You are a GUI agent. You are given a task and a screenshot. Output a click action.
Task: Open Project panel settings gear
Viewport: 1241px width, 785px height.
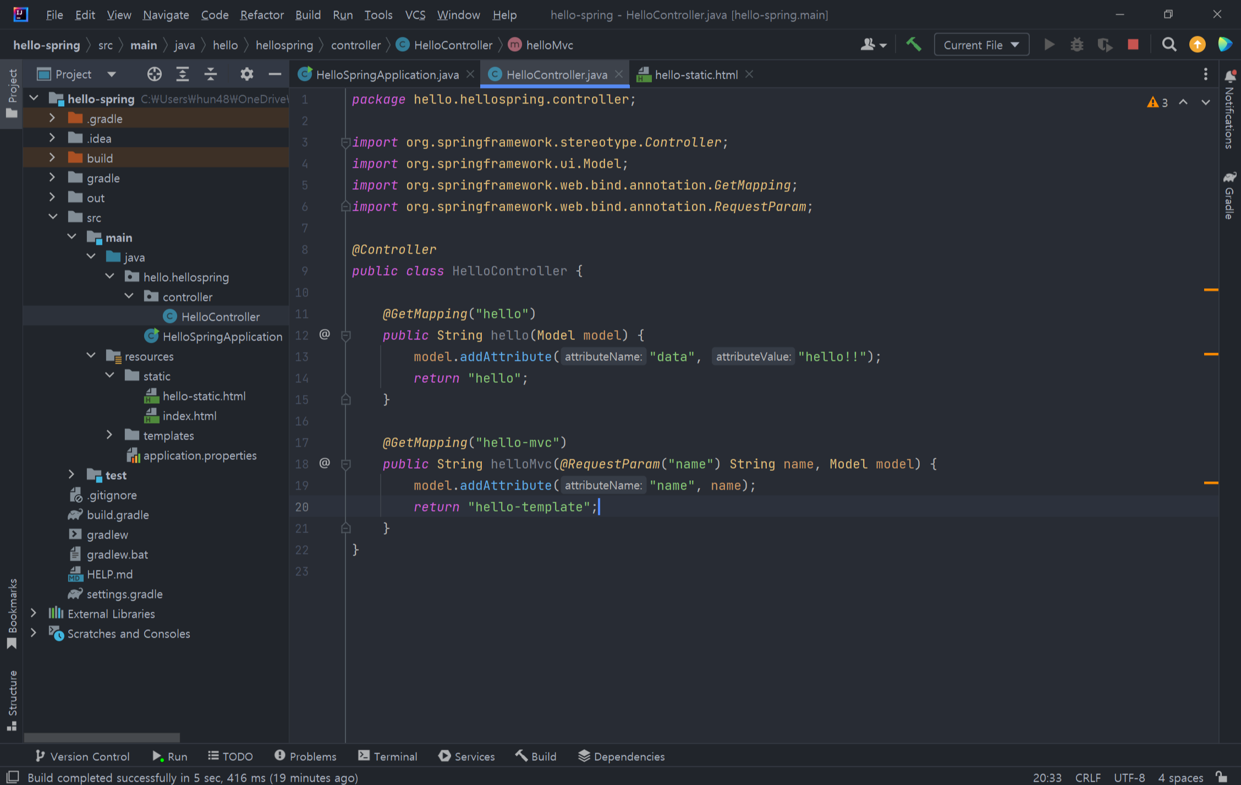pyautogui.click(x=246, y=74)
